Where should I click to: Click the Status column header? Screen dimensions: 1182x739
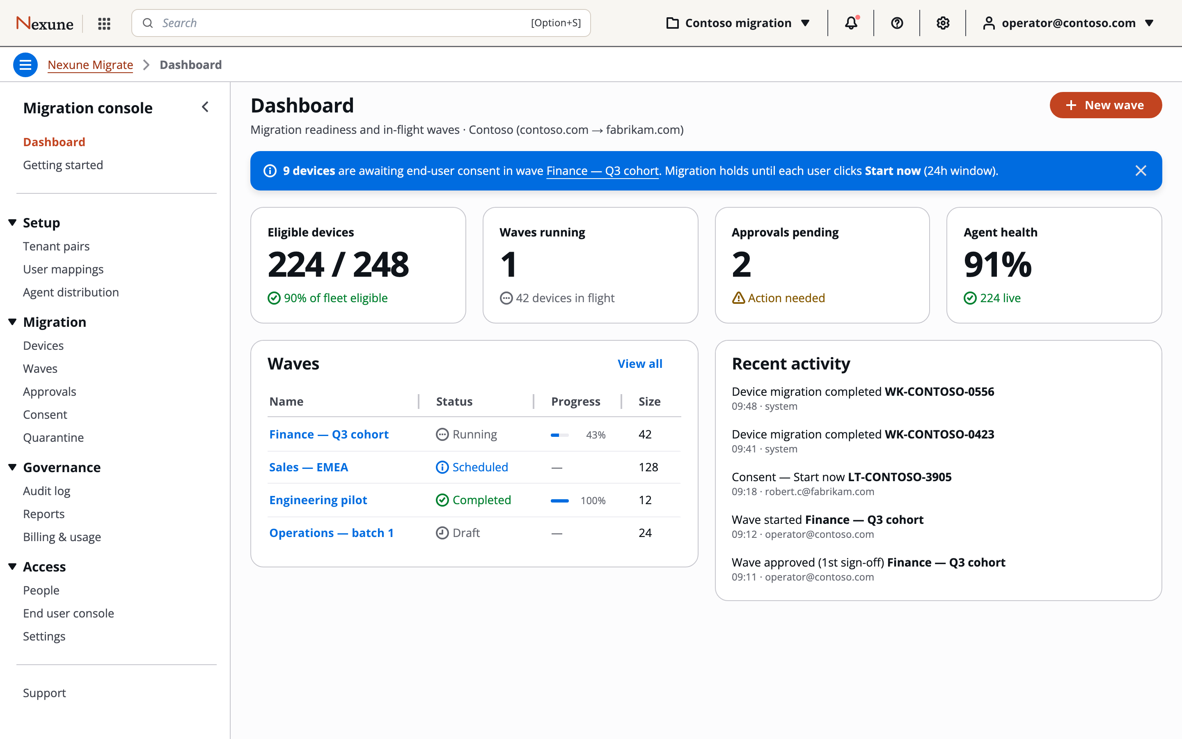[454, 401]
